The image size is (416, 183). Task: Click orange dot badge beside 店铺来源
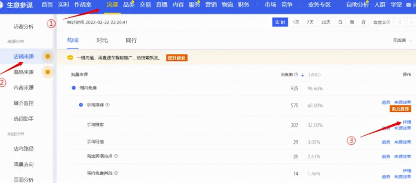48,56
